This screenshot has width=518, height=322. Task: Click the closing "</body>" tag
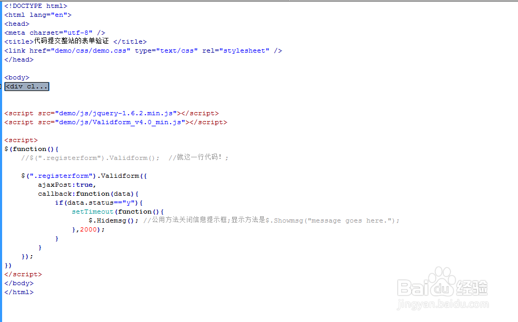[19, 283]
